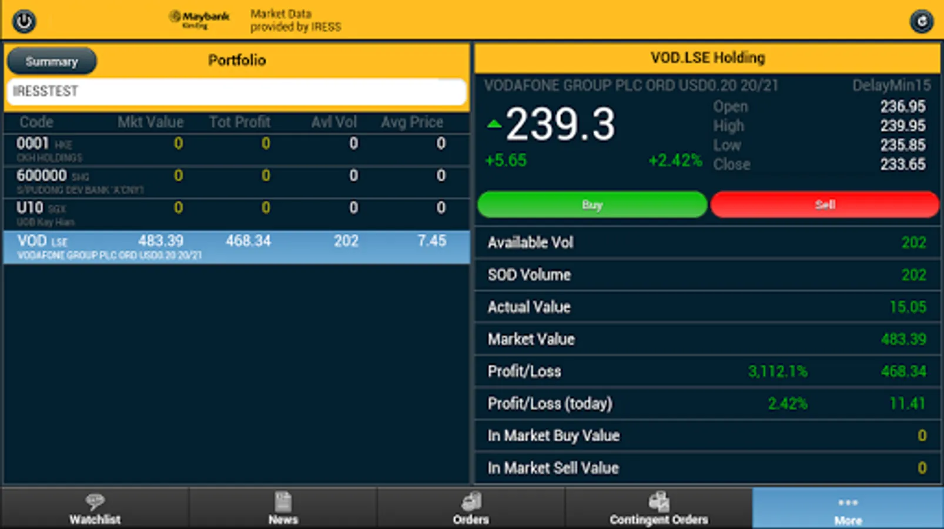Tap the power logout icon
The image size is (944, 529).
[x=24, y=21]
